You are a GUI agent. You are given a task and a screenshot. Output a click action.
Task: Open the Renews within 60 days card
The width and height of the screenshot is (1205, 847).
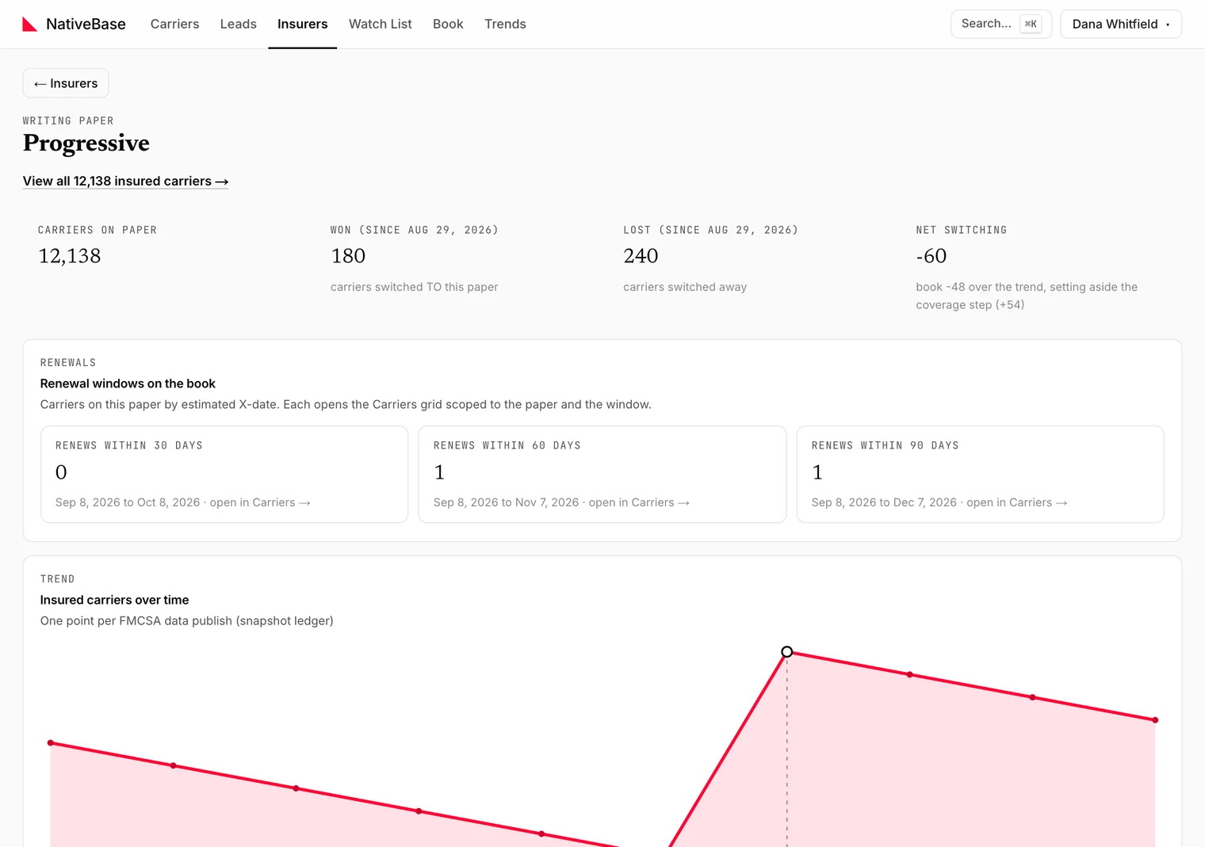602,475
